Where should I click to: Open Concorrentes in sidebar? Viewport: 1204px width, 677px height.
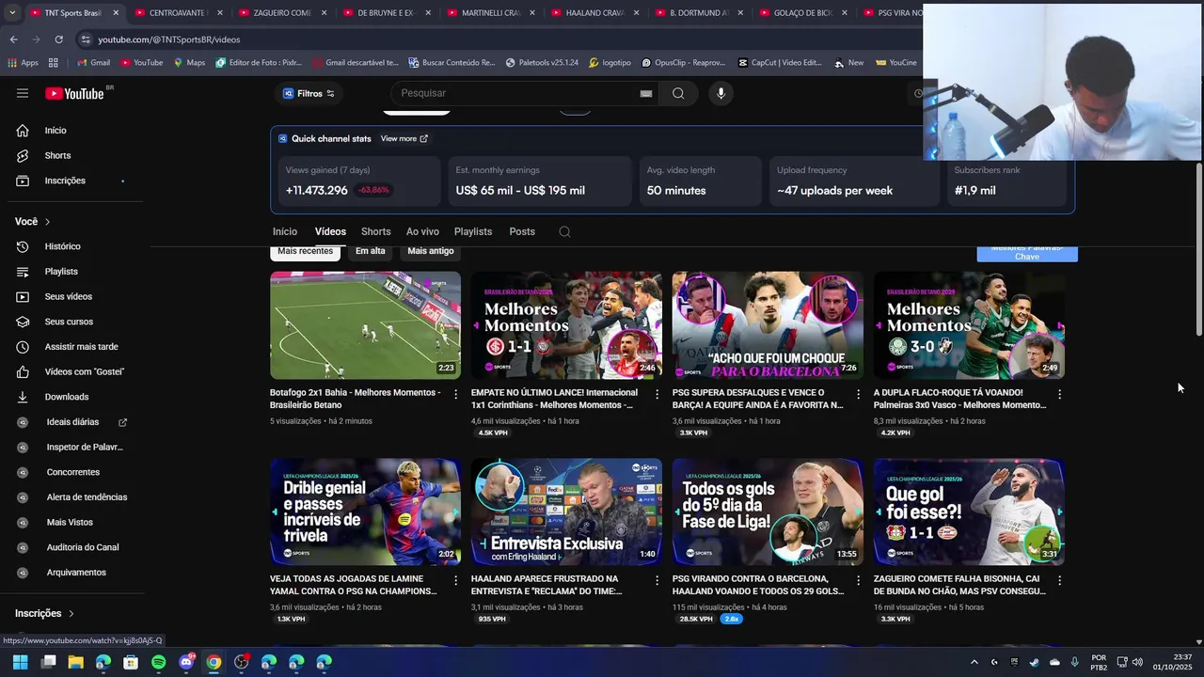[x=72, y=472]
